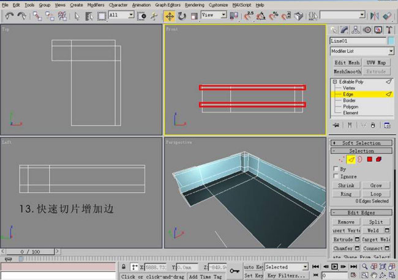The width and height of the screenshot is (398, 280).
Task: Select Vertex in the modifier stack
Action: pyautogui.click(x=349, y=88)
